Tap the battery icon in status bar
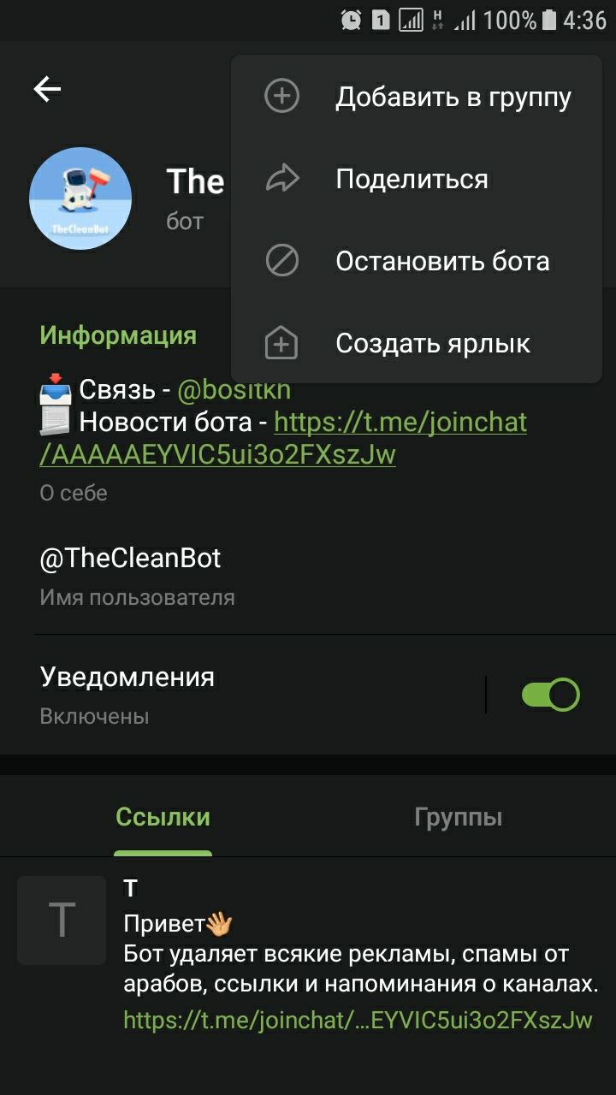 (x=549, y=20)
